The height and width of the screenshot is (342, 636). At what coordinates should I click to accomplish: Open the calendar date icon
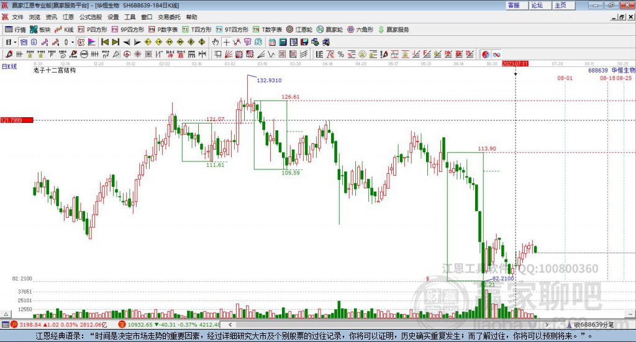[x=272, y=42]
